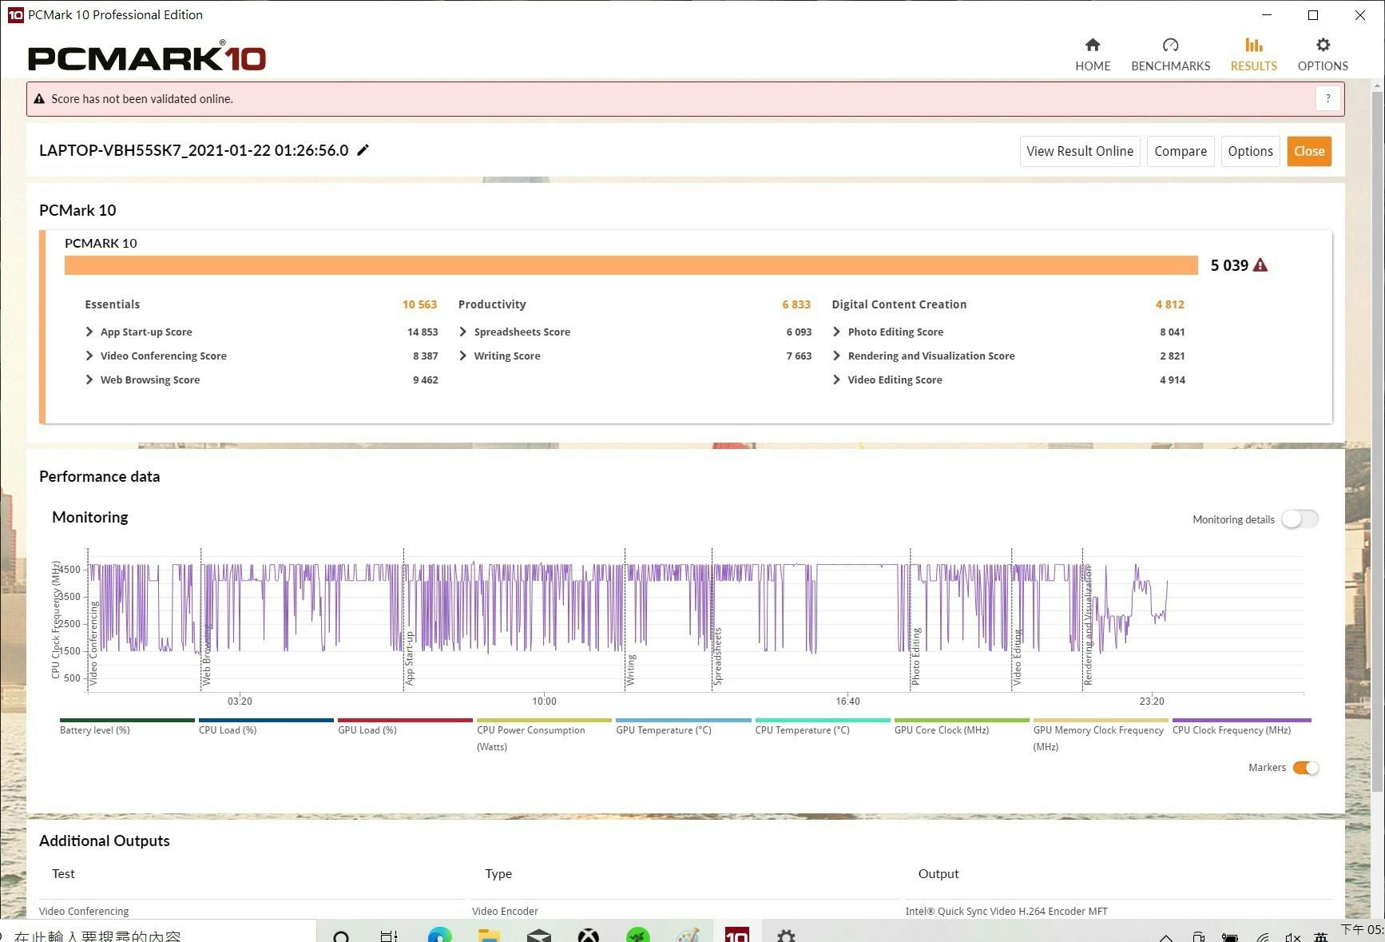This screenshot has width=1385, height=942.
Task: Expand Video Conferencing Score
Action: pos(89,356)
